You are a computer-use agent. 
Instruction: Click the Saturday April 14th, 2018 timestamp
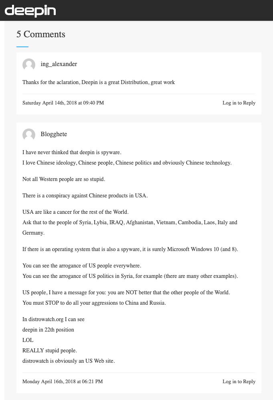tap(63, 103)
